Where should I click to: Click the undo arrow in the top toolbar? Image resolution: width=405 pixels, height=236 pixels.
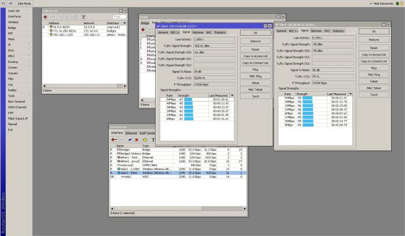click(x=3, y=3)
